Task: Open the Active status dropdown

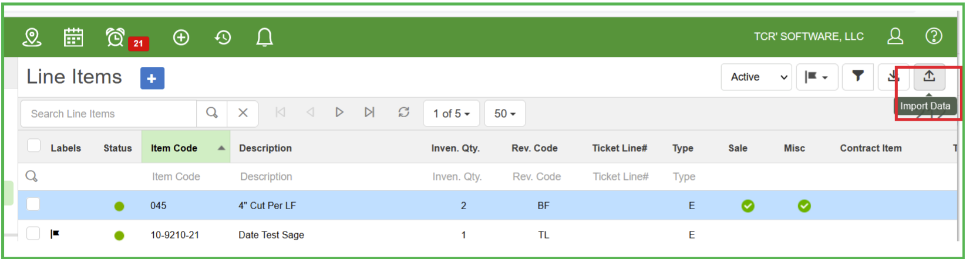Action: 756,77
